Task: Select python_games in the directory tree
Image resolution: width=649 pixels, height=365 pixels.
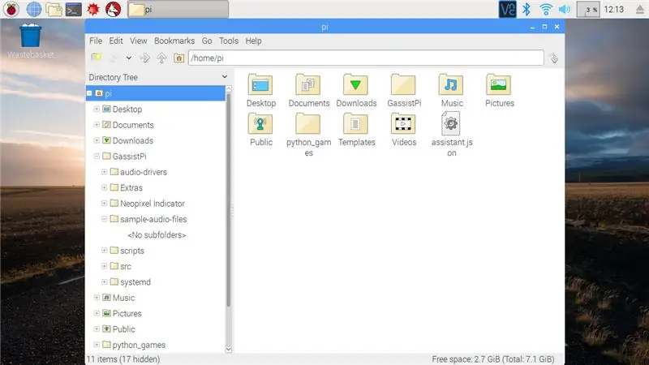Action: coord(139,346)
